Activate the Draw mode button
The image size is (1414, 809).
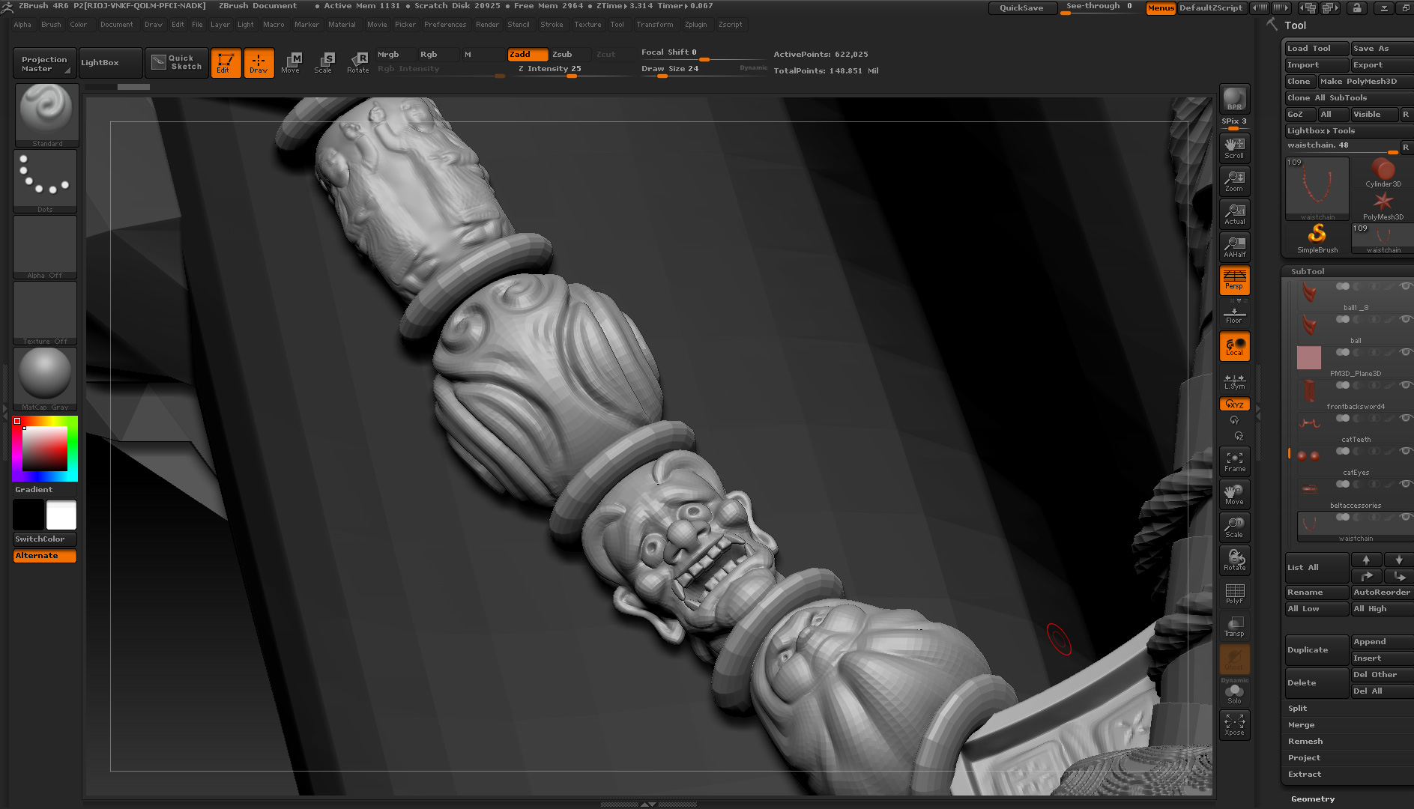pyautogui.click(x=259, y=63)
